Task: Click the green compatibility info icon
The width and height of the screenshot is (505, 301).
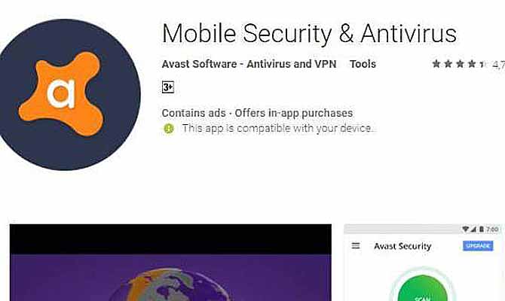Action: pyautogui.click(x=168, y=129)
